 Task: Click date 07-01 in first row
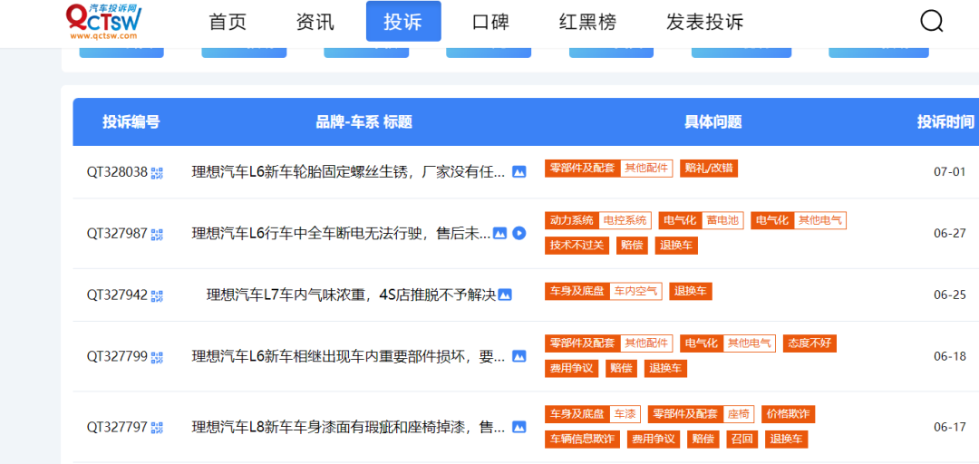click(x=950, y=172)
